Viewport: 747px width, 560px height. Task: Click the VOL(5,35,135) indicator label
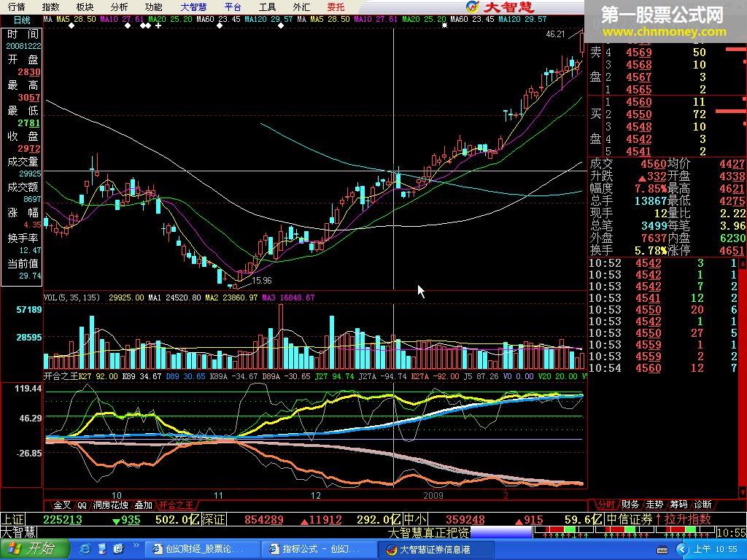[72, 297]
